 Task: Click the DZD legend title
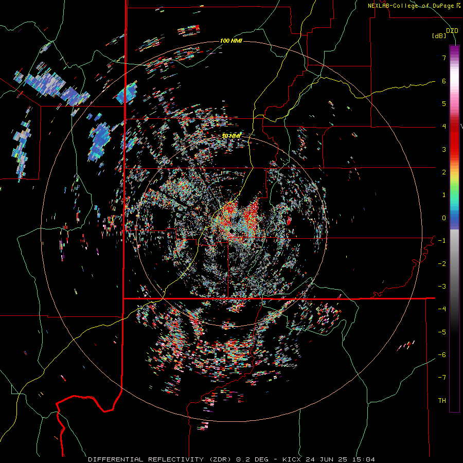(x=452, y=30)
